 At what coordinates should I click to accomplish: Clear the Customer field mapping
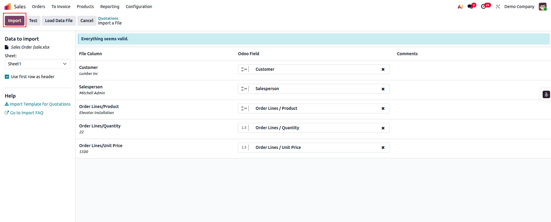click(383, 70)
